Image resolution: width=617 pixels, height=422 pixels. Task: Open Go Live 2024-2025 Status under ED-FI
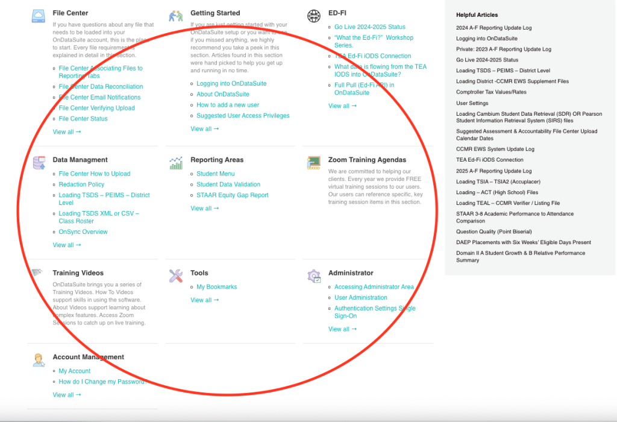(370, 27)
